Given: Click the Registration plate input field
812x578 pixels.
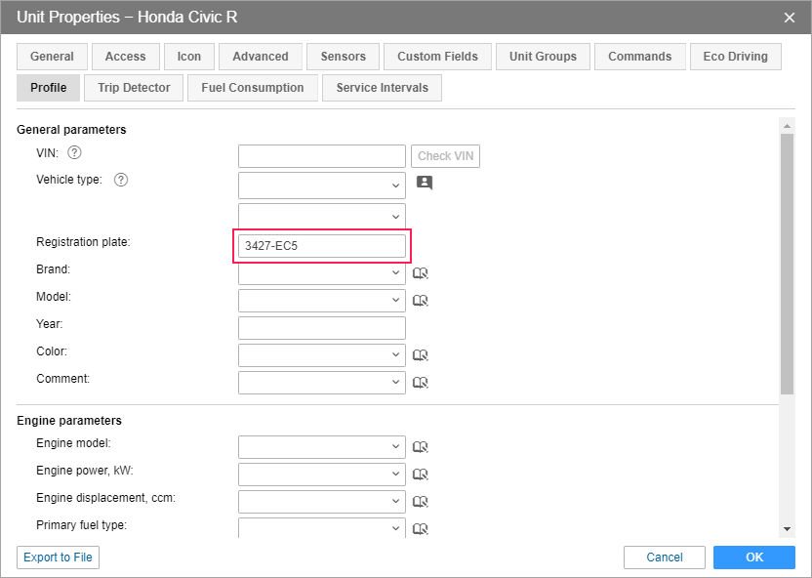Looking at the screenshot, I should (321, 246).
